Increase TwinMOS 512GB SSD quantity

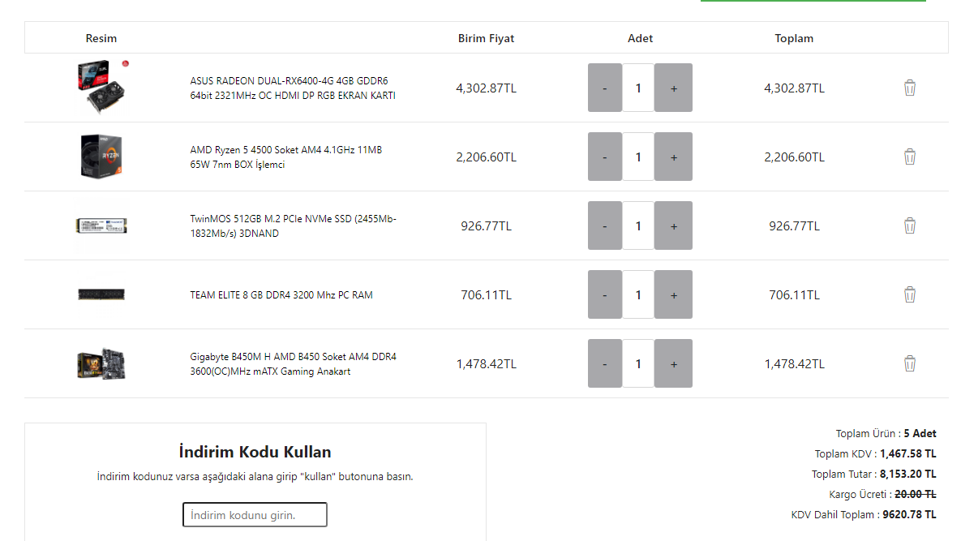[x=673, y=225]
